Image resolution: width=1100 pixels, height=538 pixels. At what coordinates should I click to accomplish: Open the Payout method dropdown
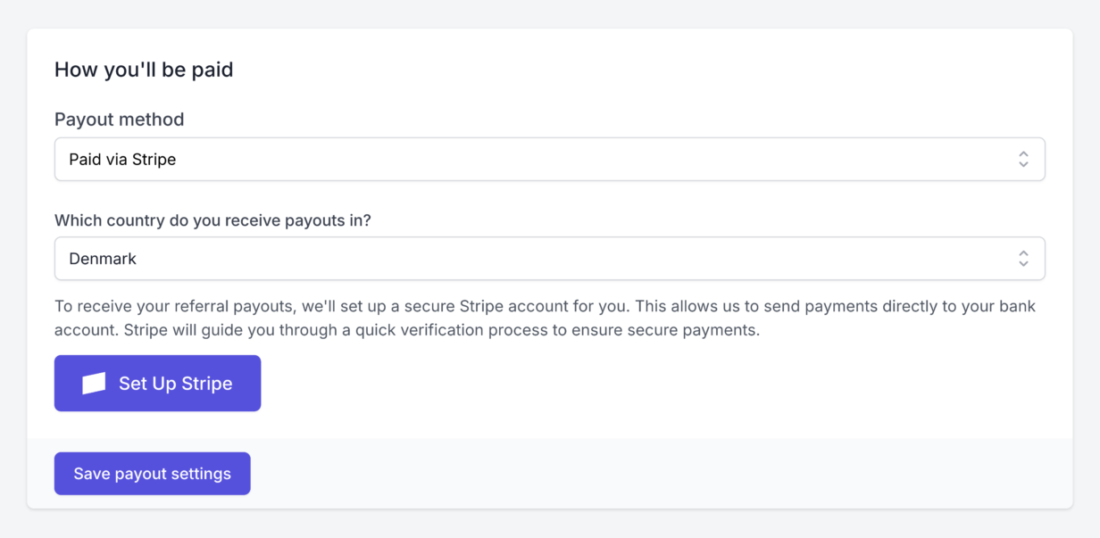550,159
